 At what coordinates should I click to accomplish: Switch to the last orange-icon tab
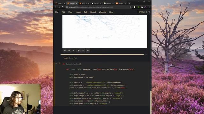tap(120, 3)
